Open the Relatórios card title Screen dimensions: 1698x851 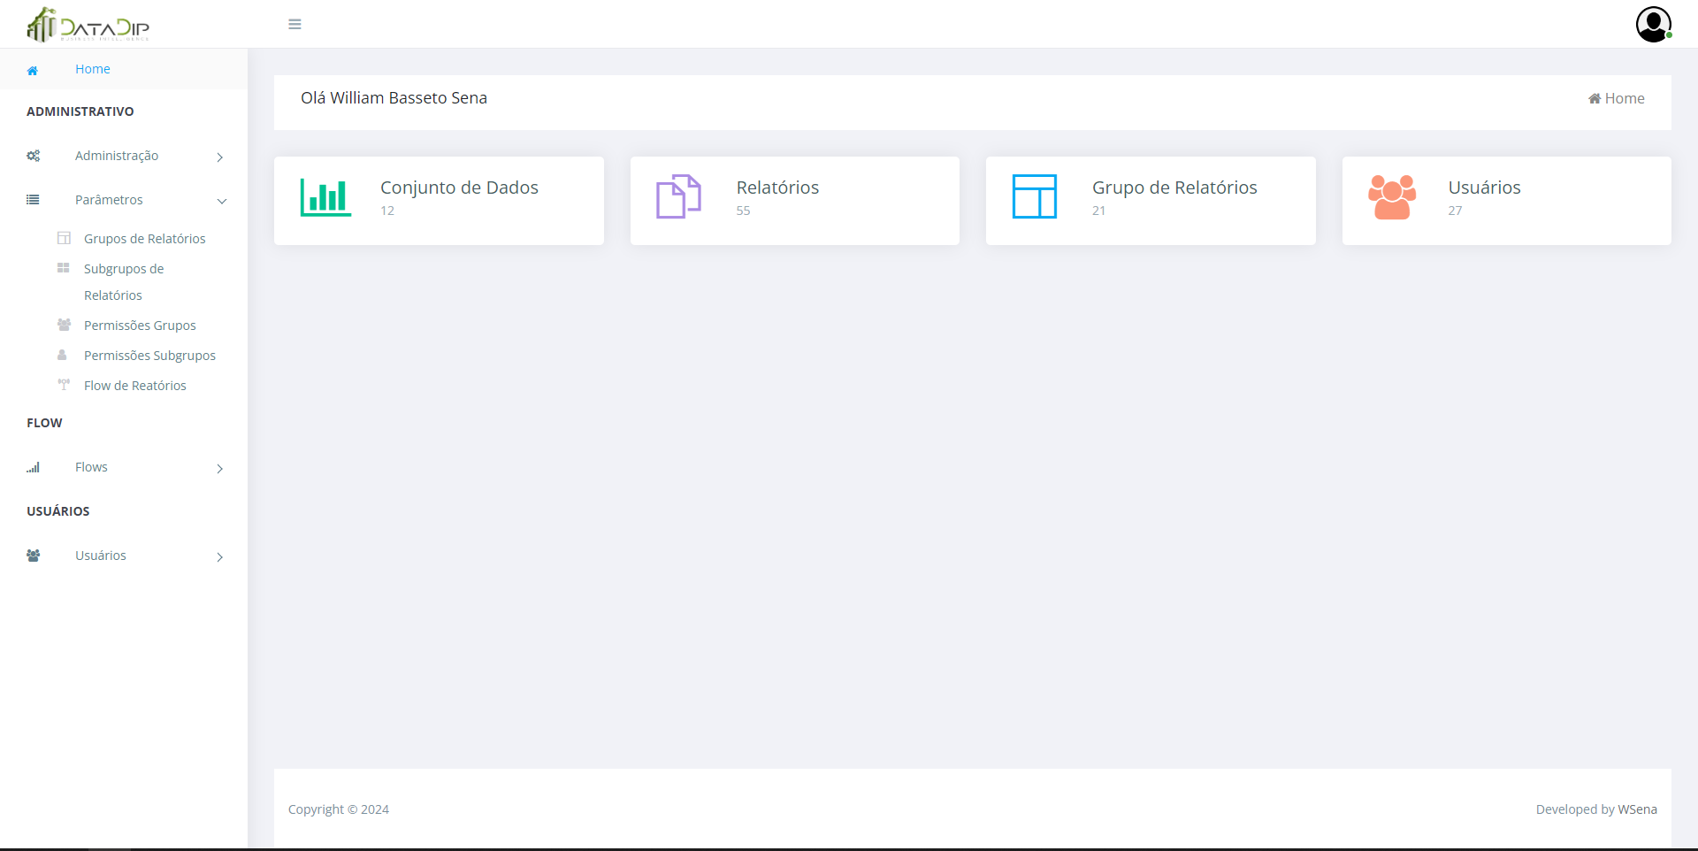pos(777,188)
